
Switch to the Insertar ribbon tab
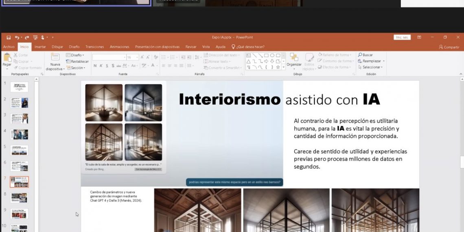pos(40,47)
